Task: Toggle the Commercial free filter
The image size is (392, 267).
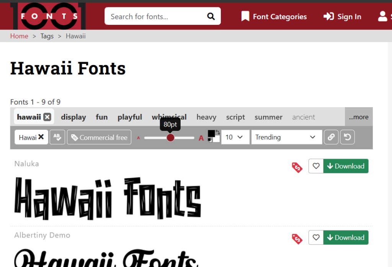Action: tap(99, 137)
